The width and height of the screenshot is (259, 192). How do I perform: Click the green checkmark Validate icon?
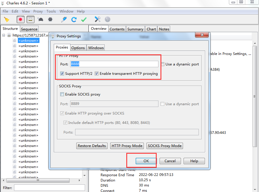click(x=84, y=20)
